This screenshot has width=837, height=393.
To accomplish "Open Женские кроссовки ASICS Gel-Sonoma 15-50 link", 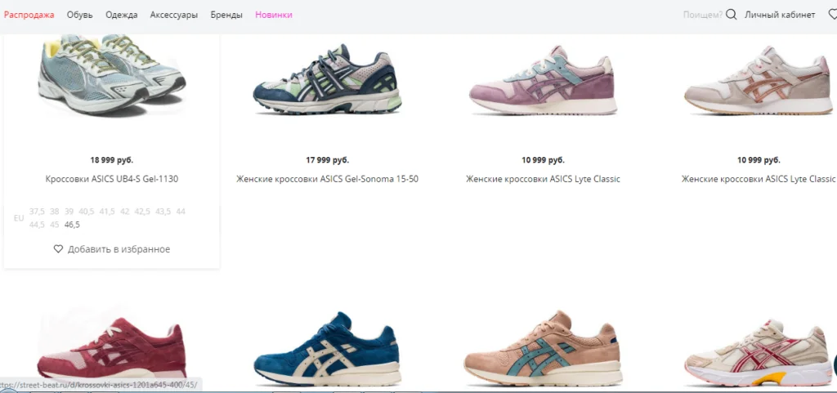I will click(327, 179).
